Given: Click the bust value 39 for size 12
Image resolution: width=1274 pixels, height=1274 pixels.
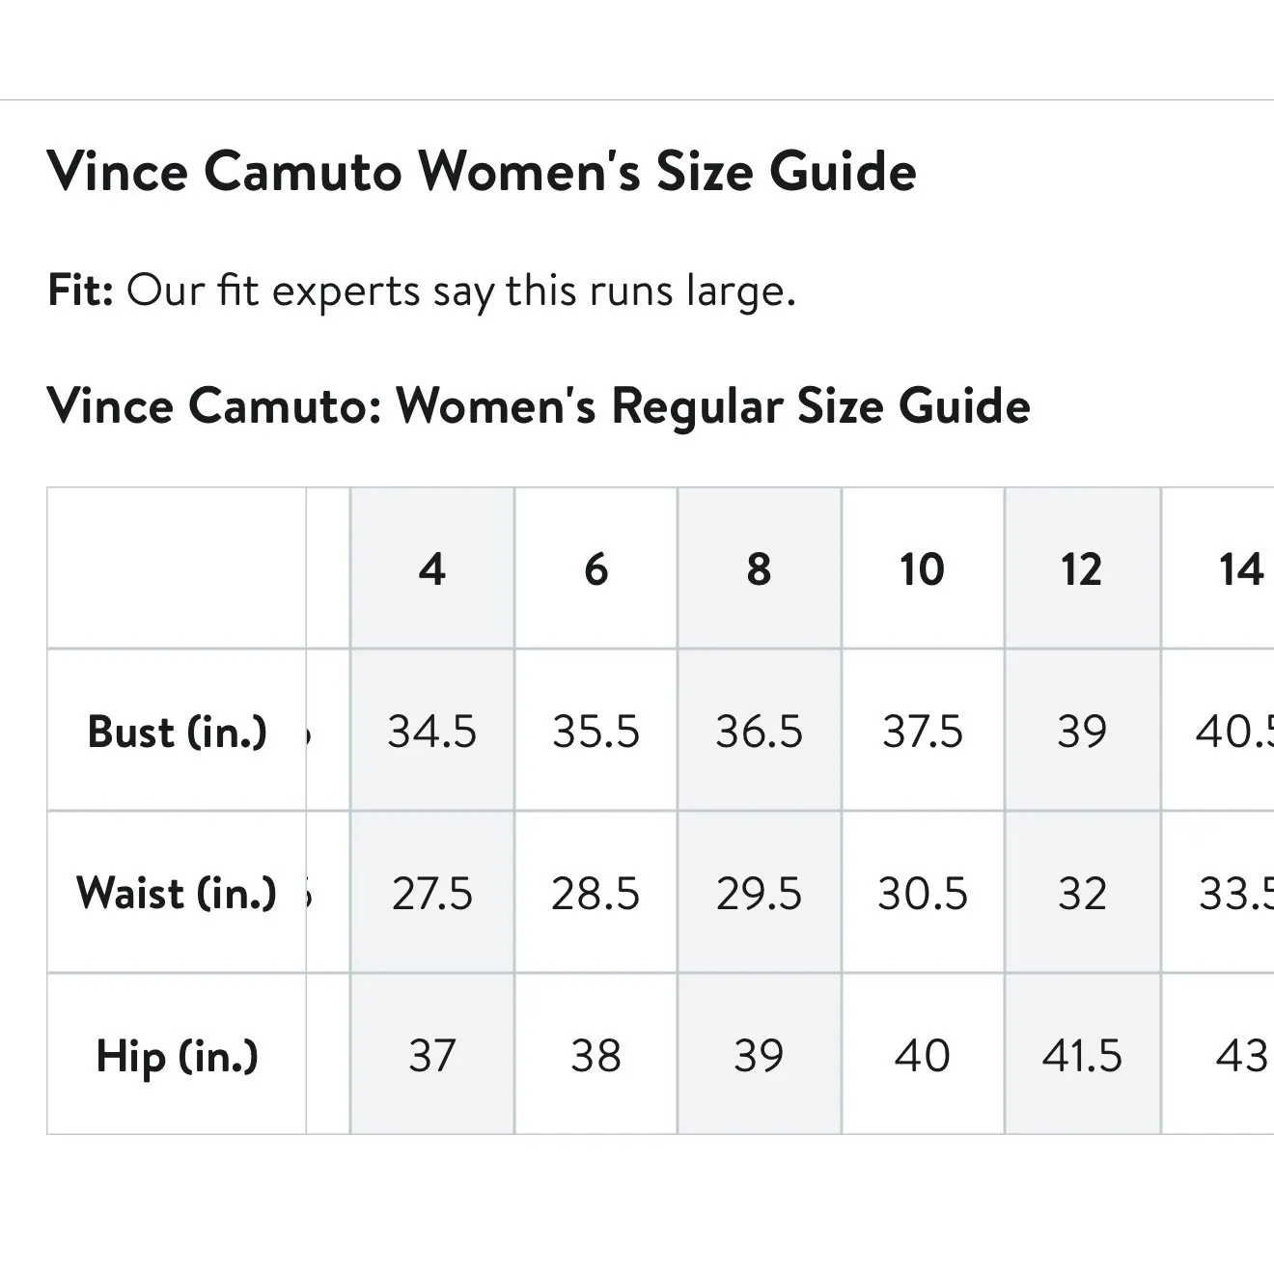Looking at the screenshot, I should tap(1081, 732).
